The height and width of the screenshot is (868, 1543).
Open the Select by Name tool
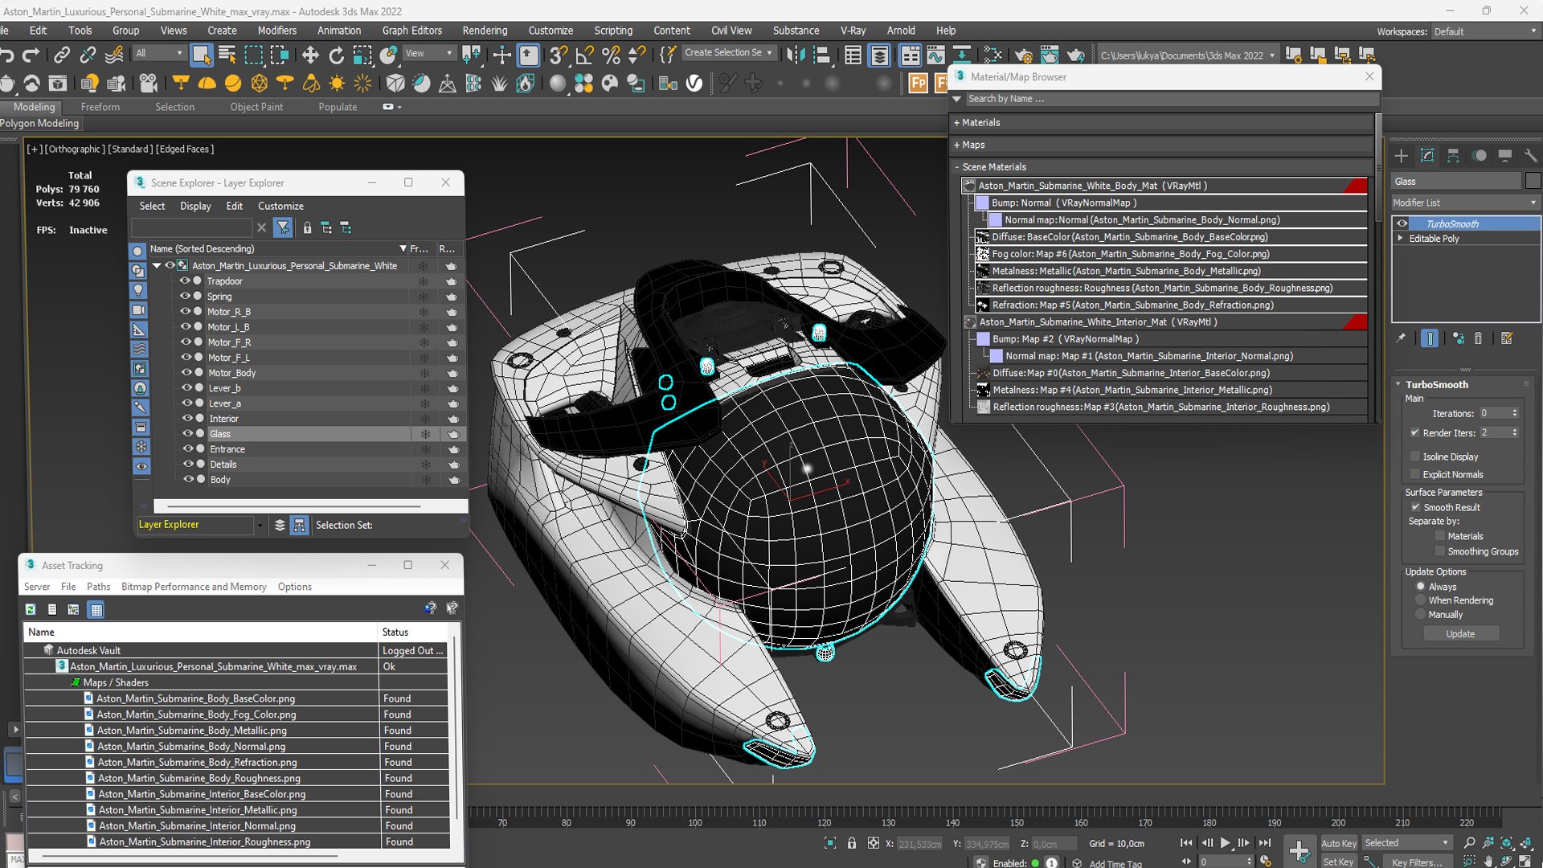point(227,55)
